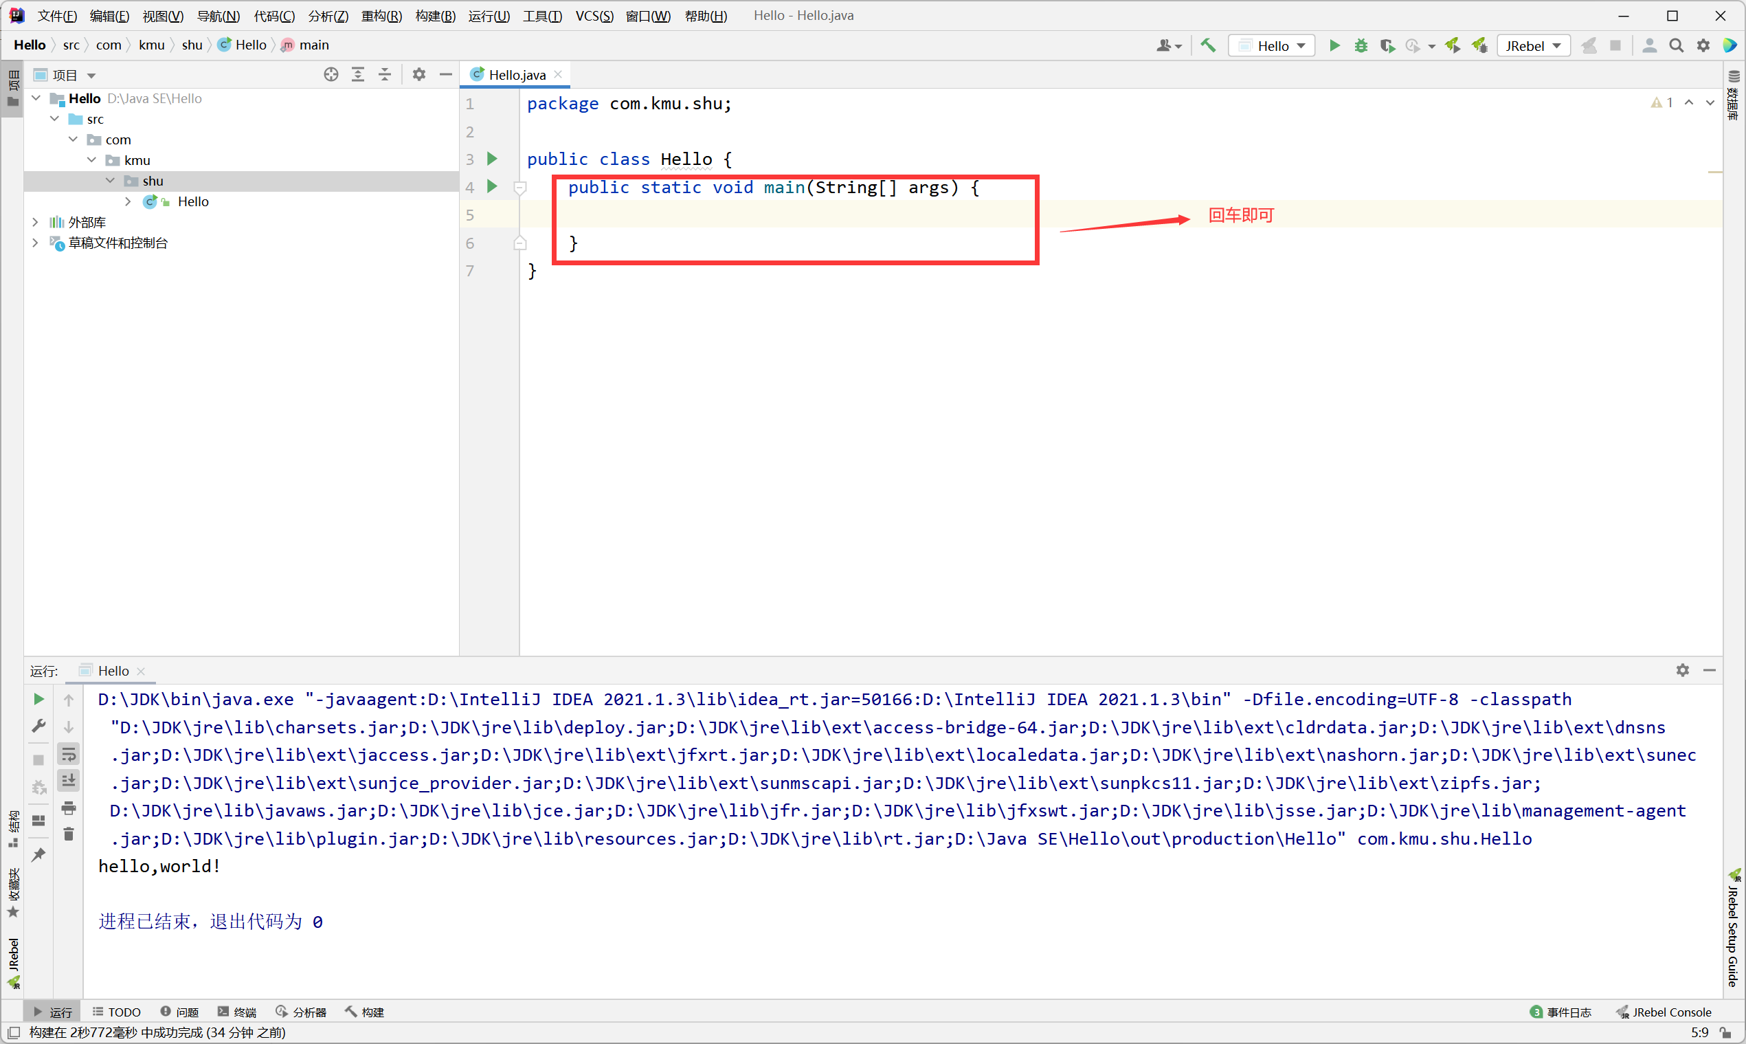Debug Hello using the bug icon

click(x=1361, y=45)
